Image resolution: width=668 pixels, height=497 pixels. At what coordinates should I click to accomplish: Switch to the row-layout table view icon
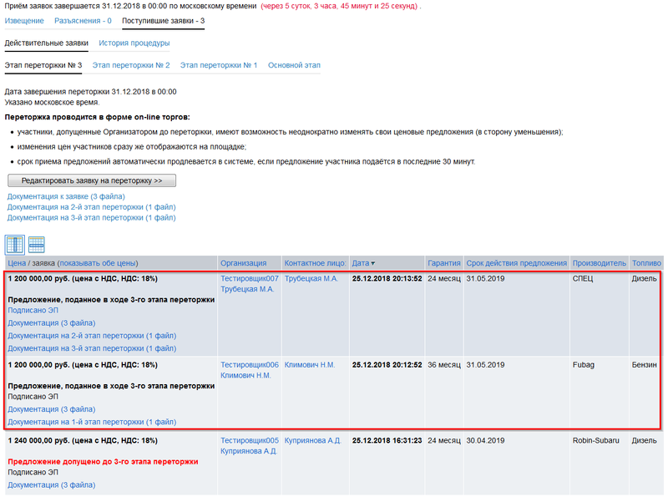pyautogui.click(x=37, y=245)
